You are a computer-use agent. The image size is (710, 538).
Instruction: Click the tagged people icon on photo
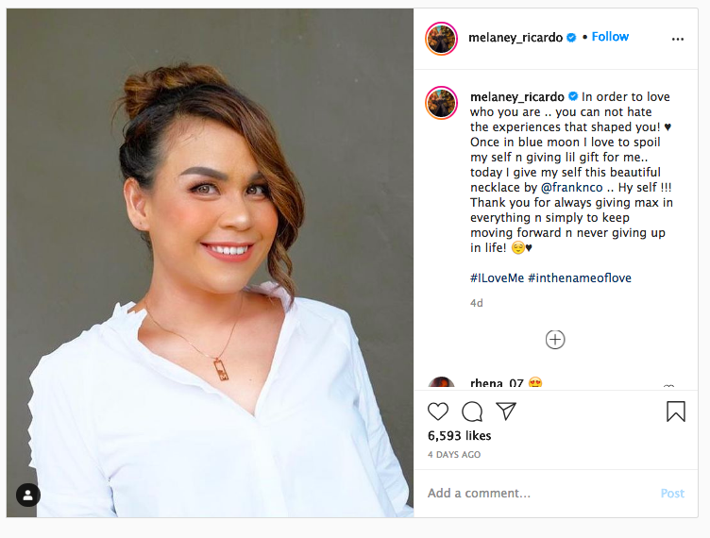(x=28, y=495)
